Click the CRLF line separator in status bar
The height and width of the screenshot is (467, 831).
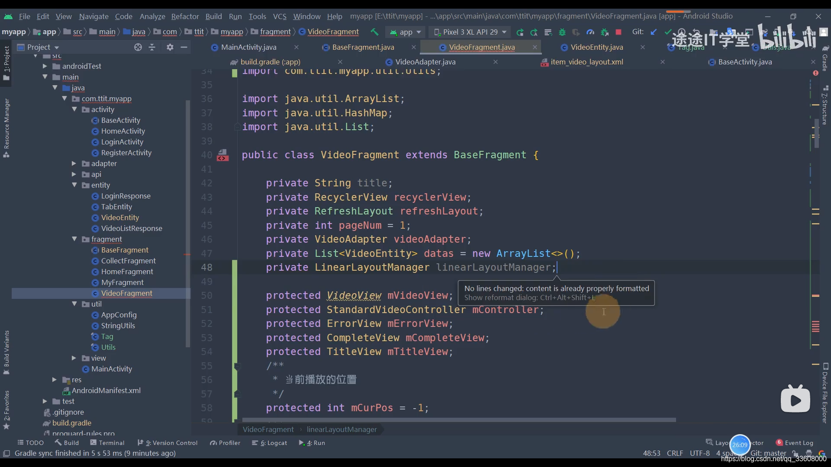pyautogui.click(x=675, y=453)
